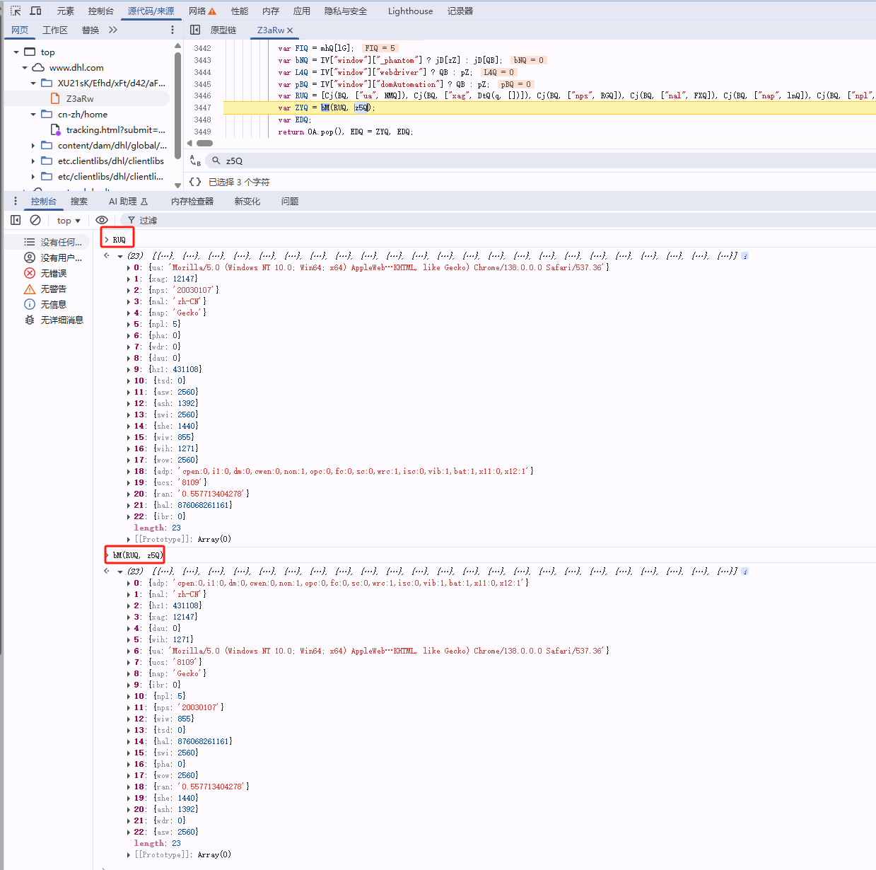Select the 工作区 navigator tab
The width and height of the screenshot is (876, 870).
[x=55, y=30]
